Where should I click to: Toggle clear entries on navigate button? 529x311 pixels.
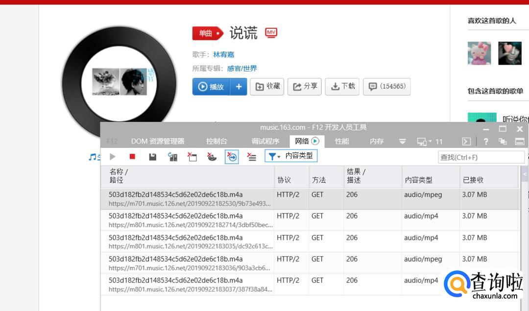(x=232, y=157)
